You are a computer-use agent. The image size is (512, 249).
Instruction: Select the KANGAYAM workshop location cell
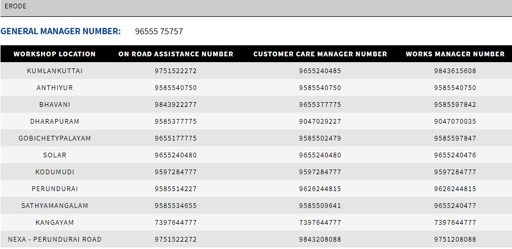[55, 223]
